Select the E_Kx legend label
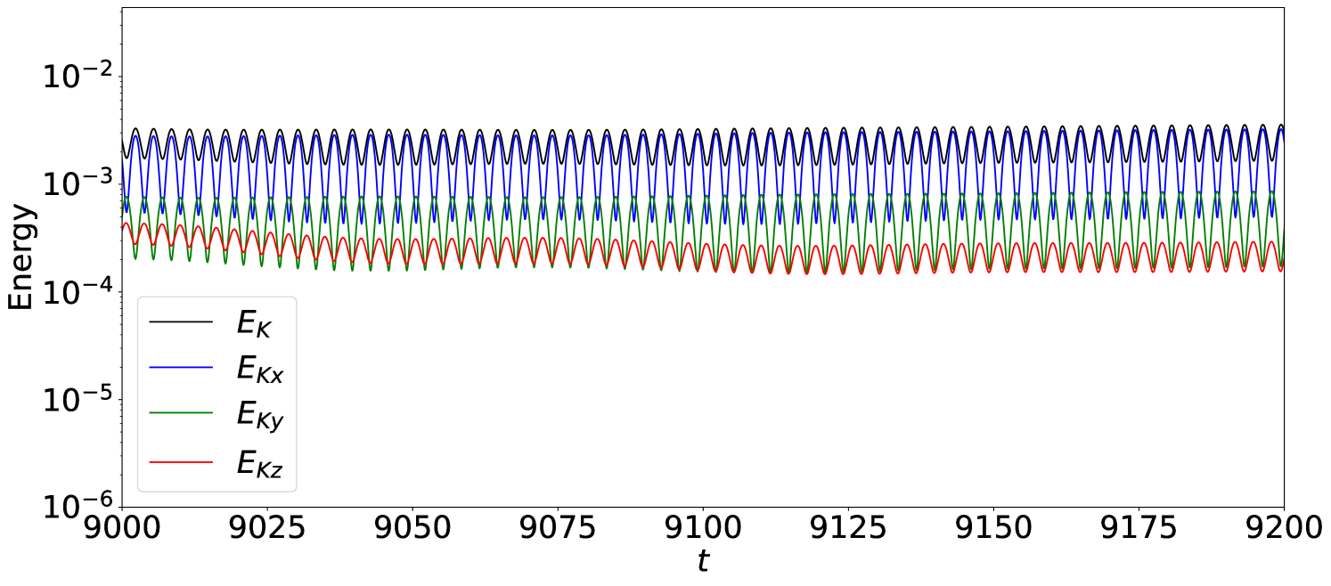 (260, 369)
